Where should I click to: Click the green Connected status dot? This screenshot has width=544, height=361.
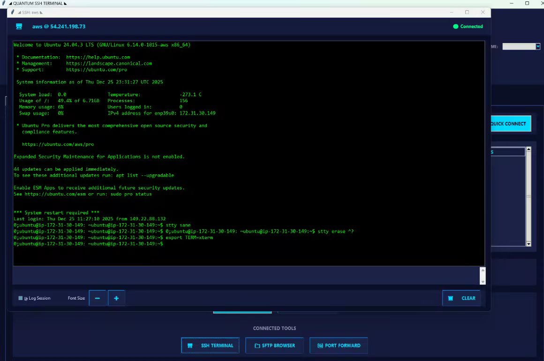(455, 27)
